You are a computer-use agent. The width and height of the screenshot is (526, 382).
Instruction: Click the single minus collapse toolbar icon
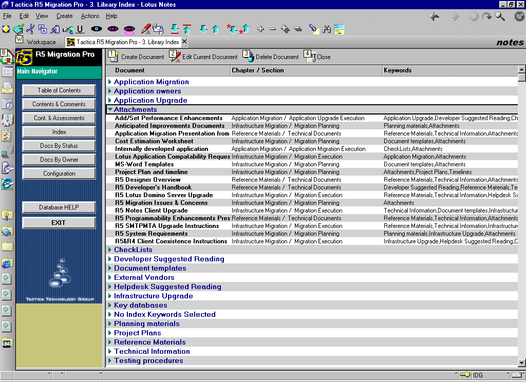273,29
